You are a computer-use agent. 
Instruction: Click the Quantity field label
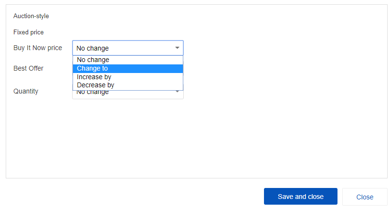[26, 91]
